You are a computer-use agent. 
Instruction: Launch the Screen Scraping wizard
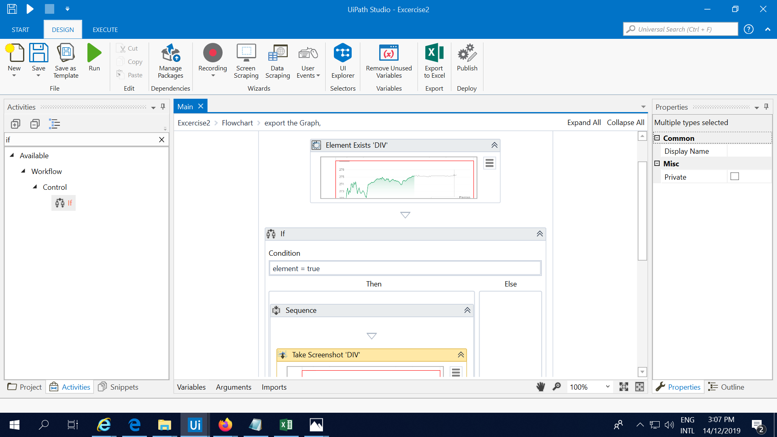pyautogui.click(x=246, y=61)
